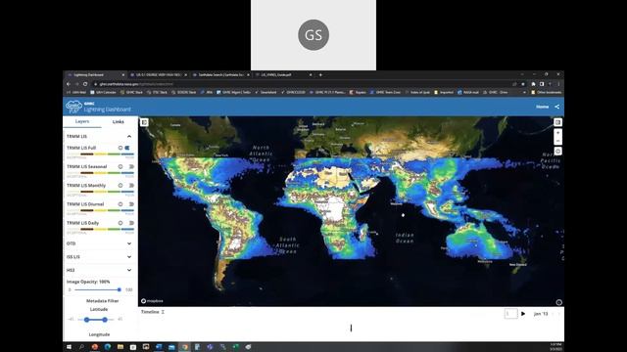Expand the OTD section

coord(129,243)
